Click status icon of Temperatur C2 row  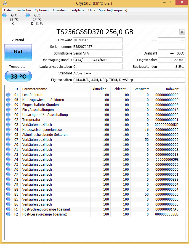[8, 120]
